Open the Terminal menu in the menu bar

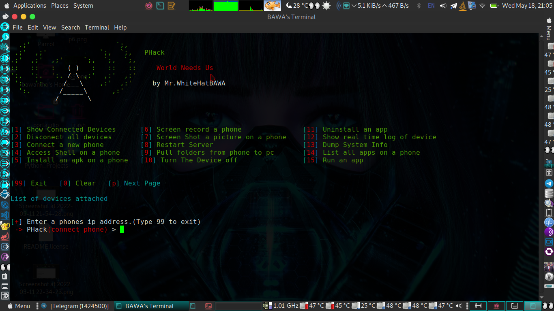(x=97, y=27)
